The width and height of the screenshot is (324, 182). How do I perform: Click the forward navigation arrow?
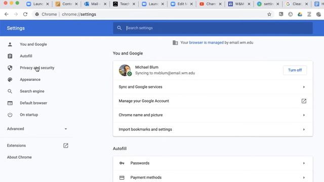(x=16, y=14)
